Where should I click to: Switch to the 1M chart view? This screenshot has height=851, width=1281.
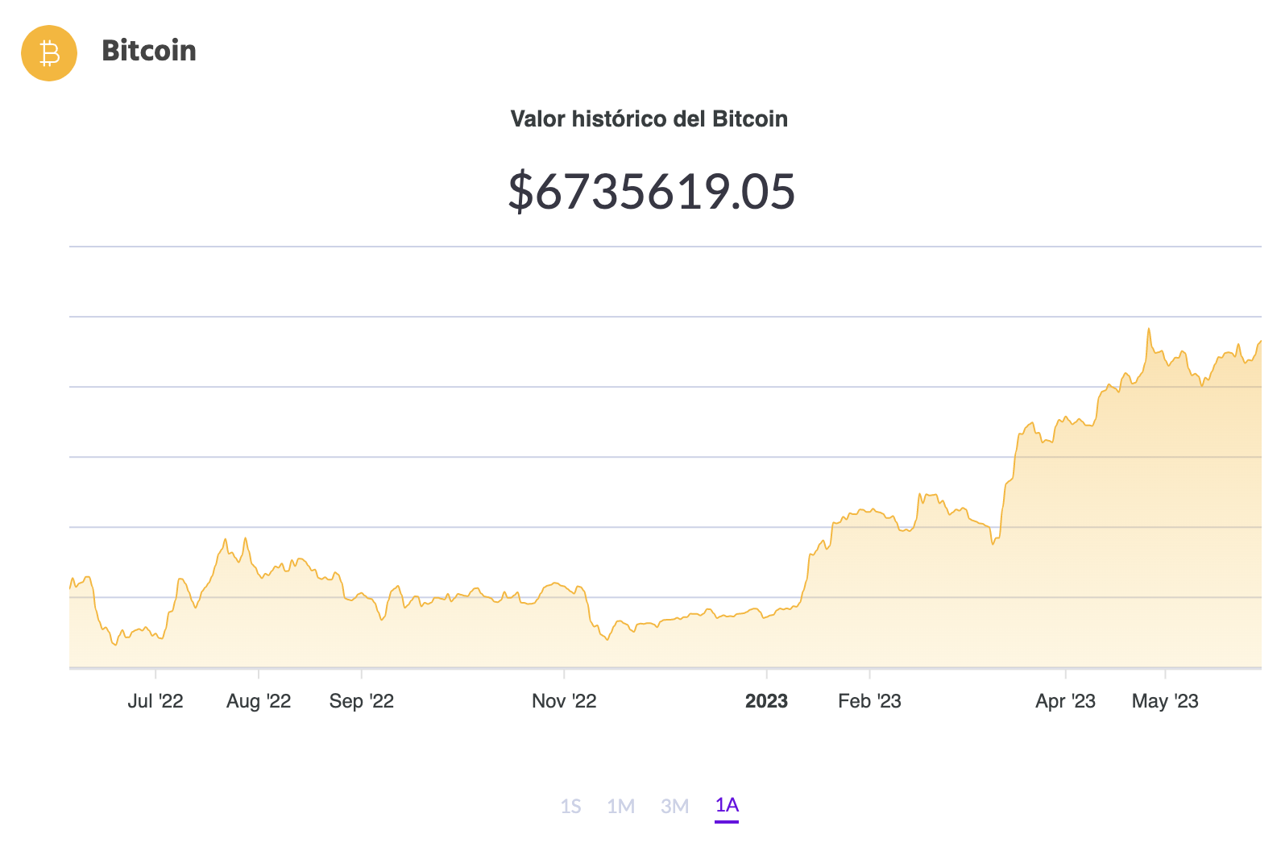[622, 806]
